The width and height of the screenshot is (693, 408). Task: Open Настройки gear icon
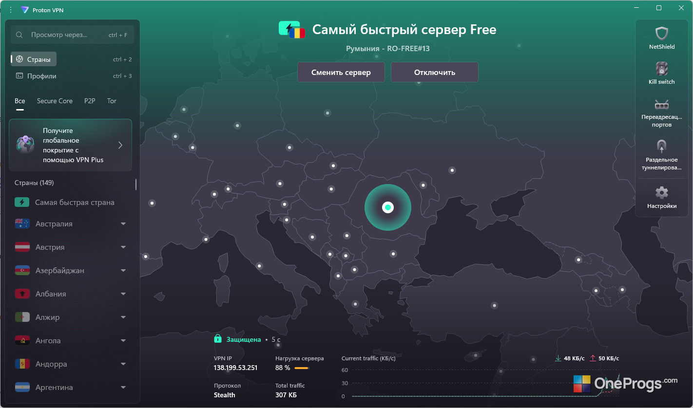click(x=661, y=192)
